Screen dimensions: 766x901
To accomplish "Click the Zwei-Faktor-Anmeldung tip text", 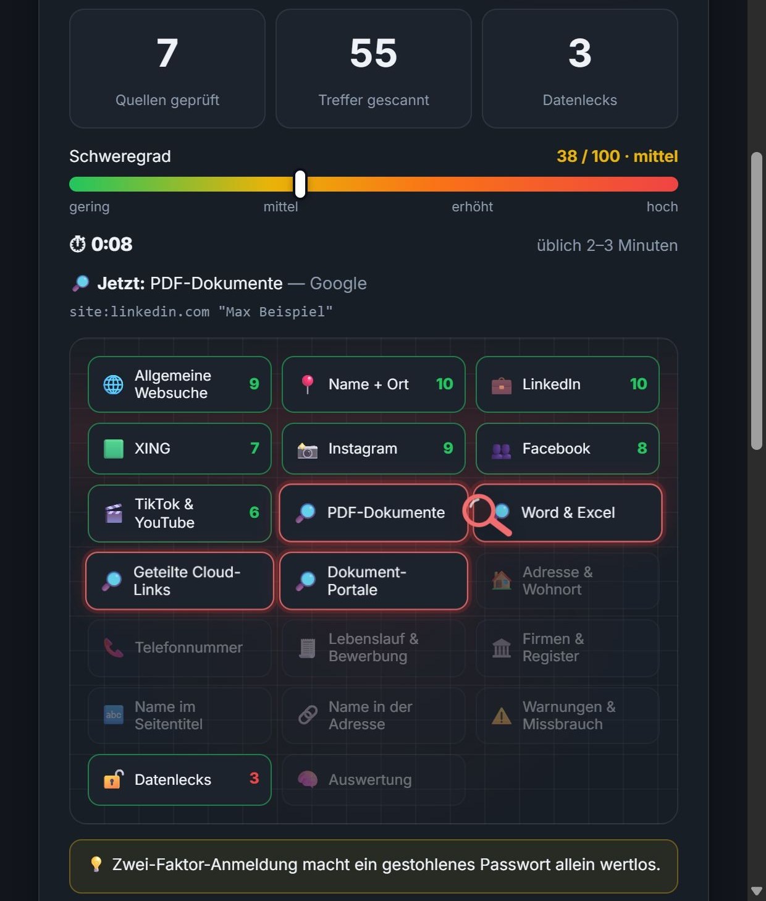I will [386, 864].
